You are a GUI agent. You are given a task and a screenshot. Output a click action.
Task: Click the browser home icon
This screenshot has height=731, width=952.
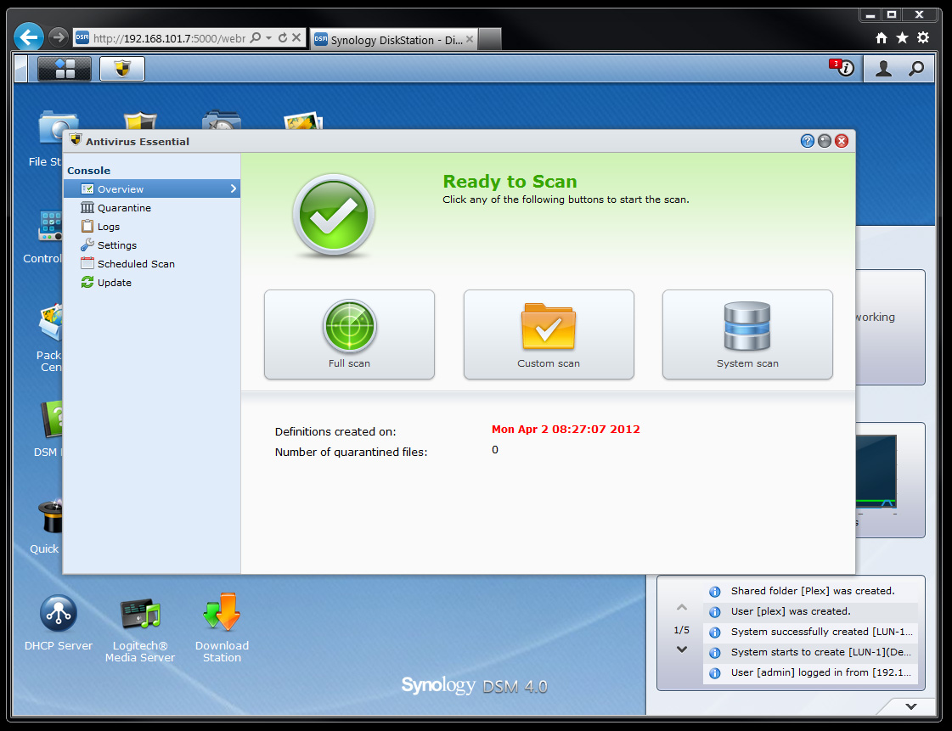point(882,37)
